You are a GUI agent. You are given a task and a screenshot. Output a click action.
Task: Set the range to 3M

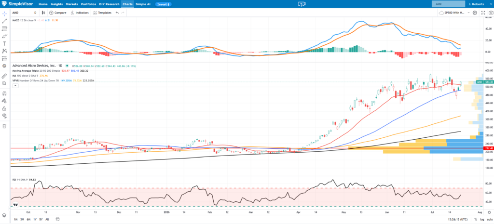pyautogui.click(x=22, y=219)
